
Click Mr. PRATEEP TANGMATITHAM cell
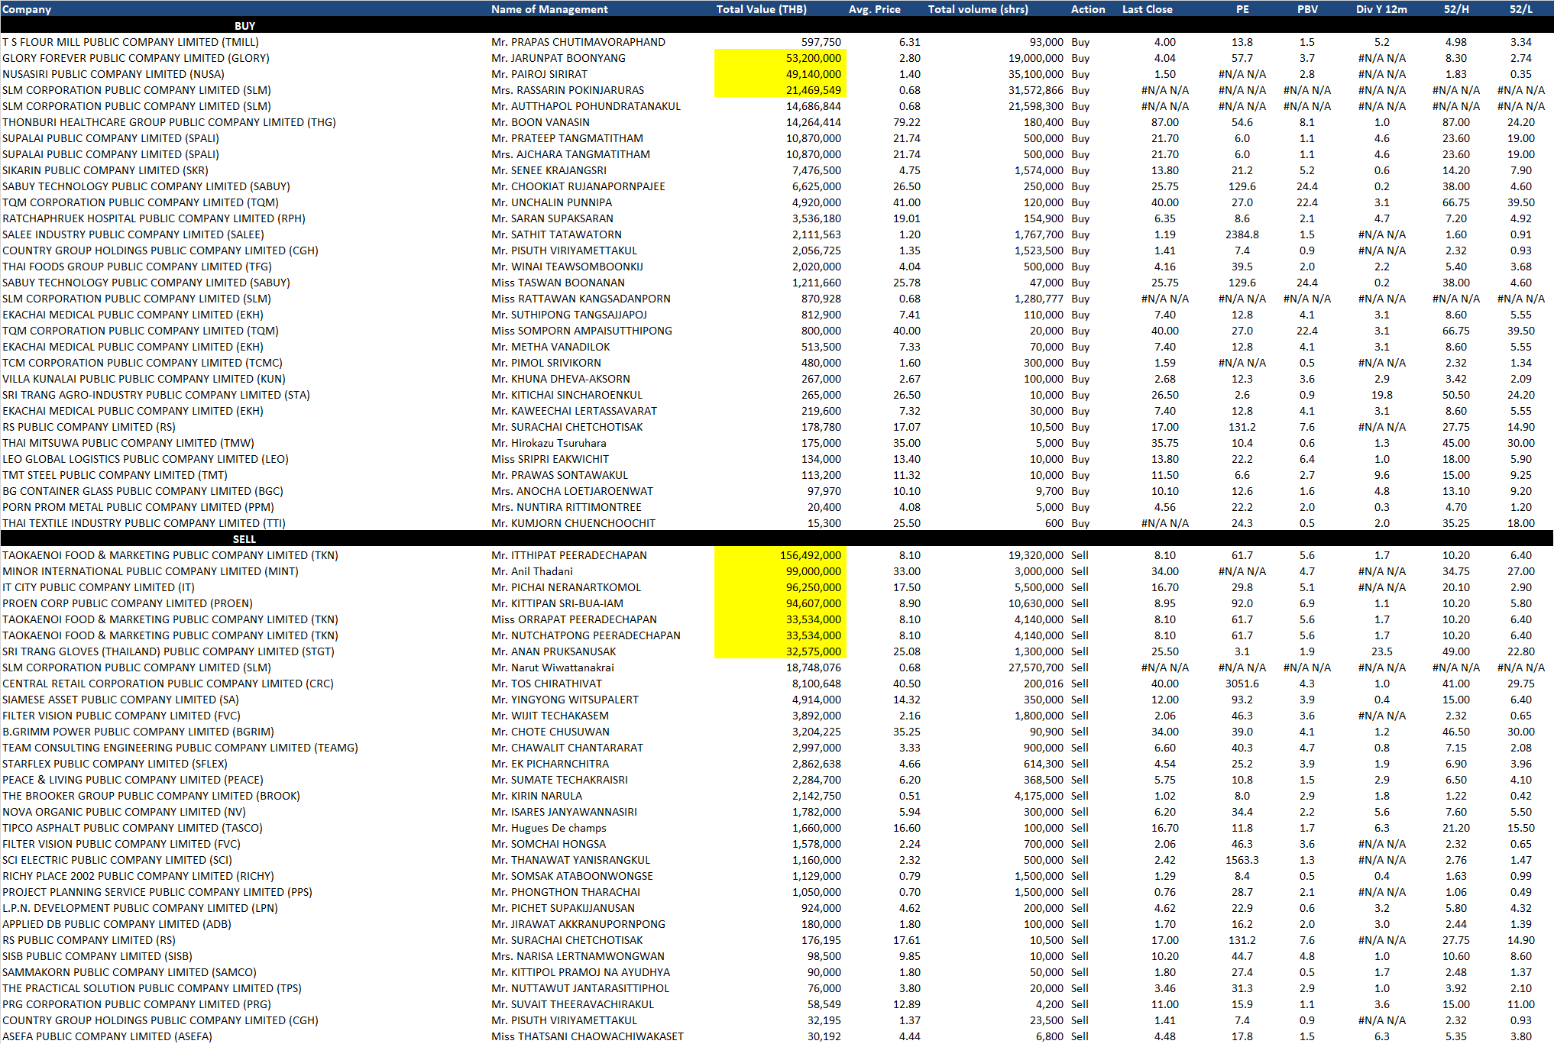pyautogui.click(x=567, y=138)
